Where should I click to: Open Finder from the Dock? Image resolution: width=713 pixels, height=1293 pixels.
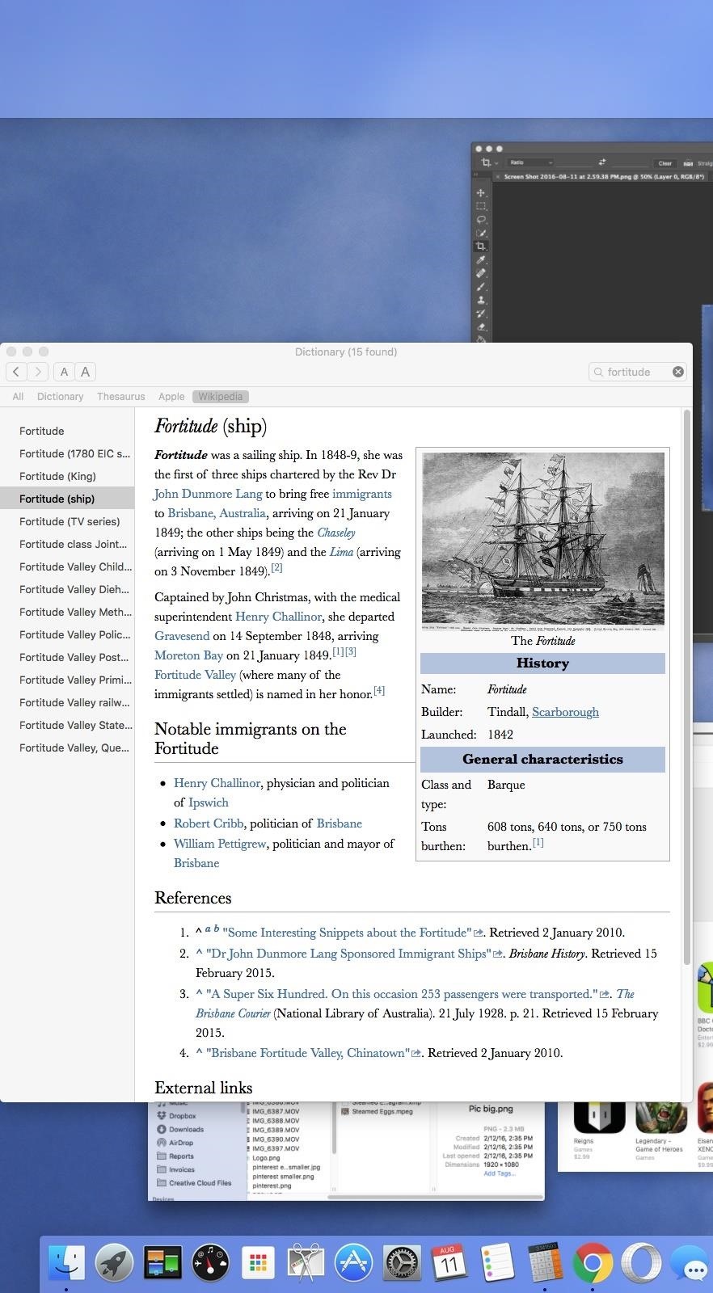click(x=66, y=1261)
